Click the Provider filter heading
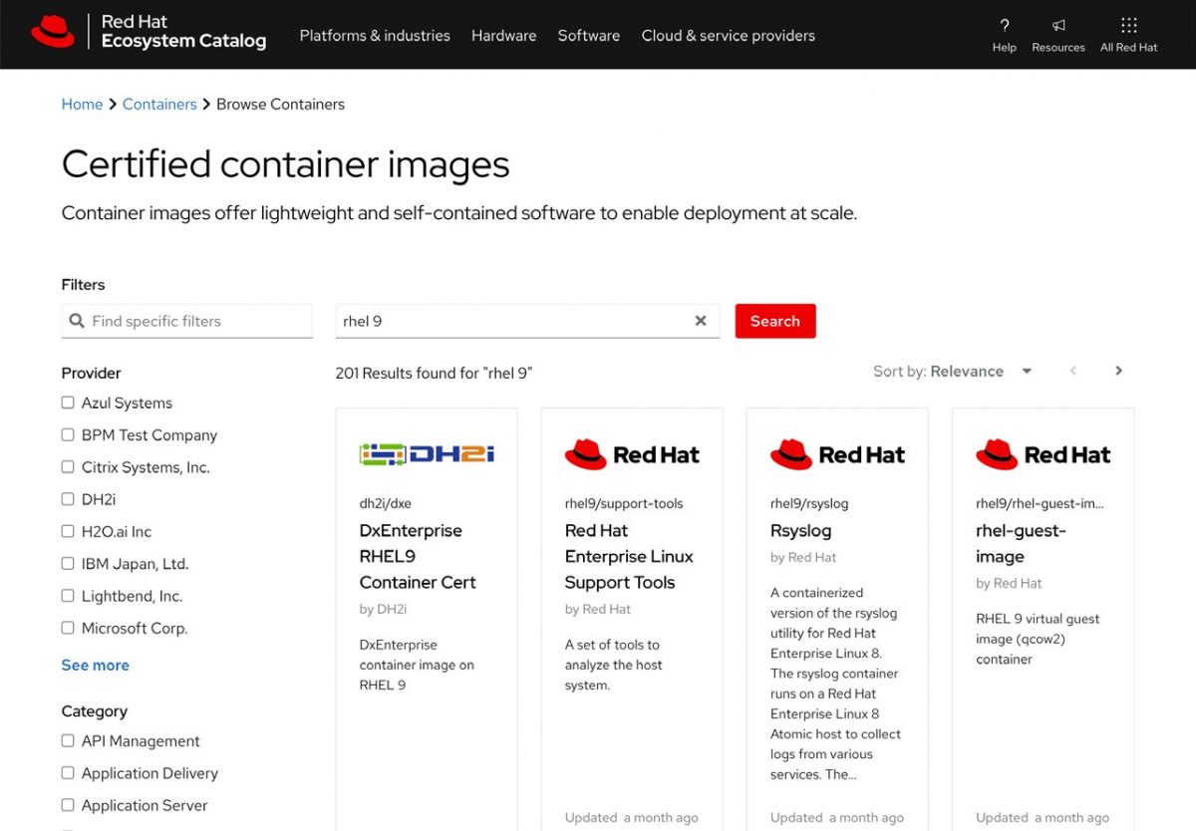The height and width of the screenshot is (831, 1196). [91, 373]
